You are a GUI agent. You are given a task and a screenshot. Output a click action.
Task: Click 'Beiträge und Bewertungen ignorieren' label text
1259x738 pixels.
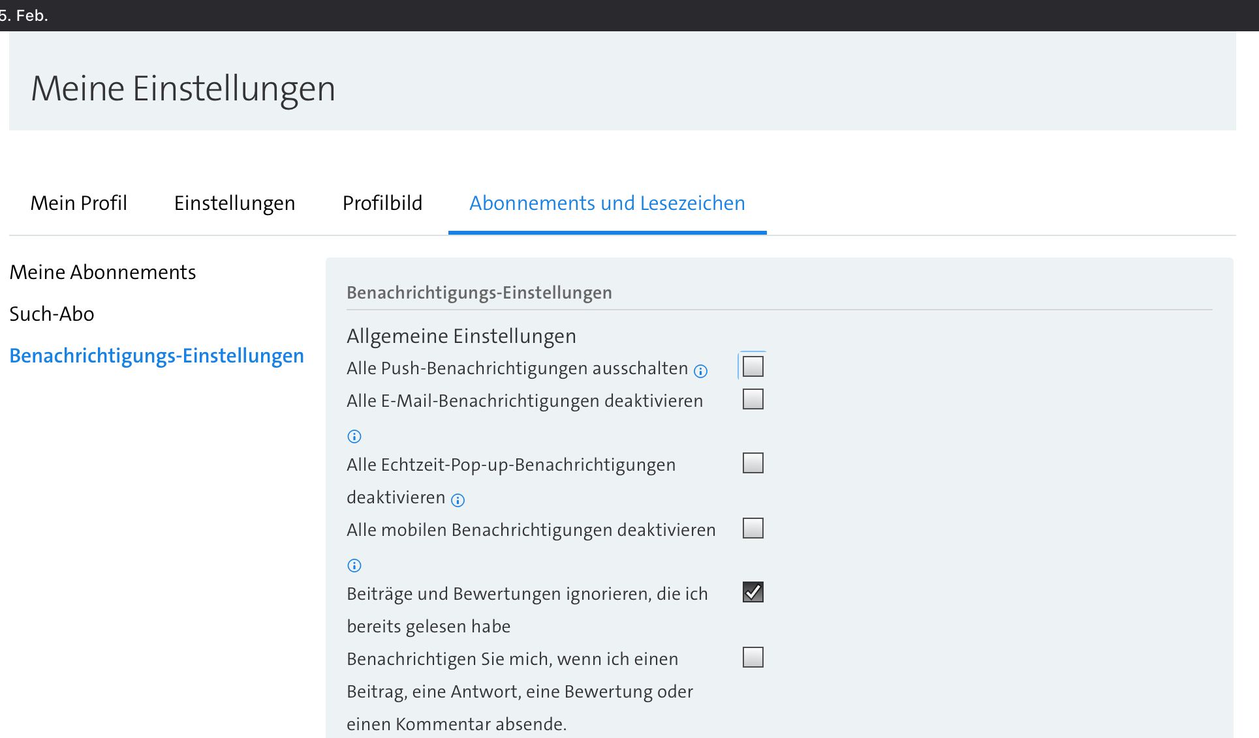click(x=527, y=610)
